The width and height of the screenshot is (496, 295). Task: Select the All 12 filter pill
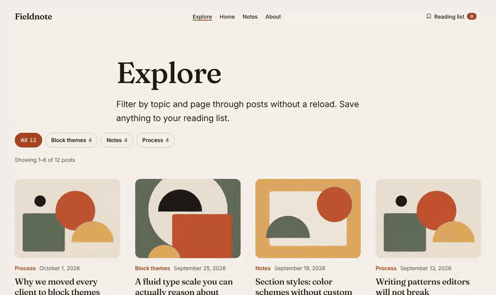click(29, 140)
